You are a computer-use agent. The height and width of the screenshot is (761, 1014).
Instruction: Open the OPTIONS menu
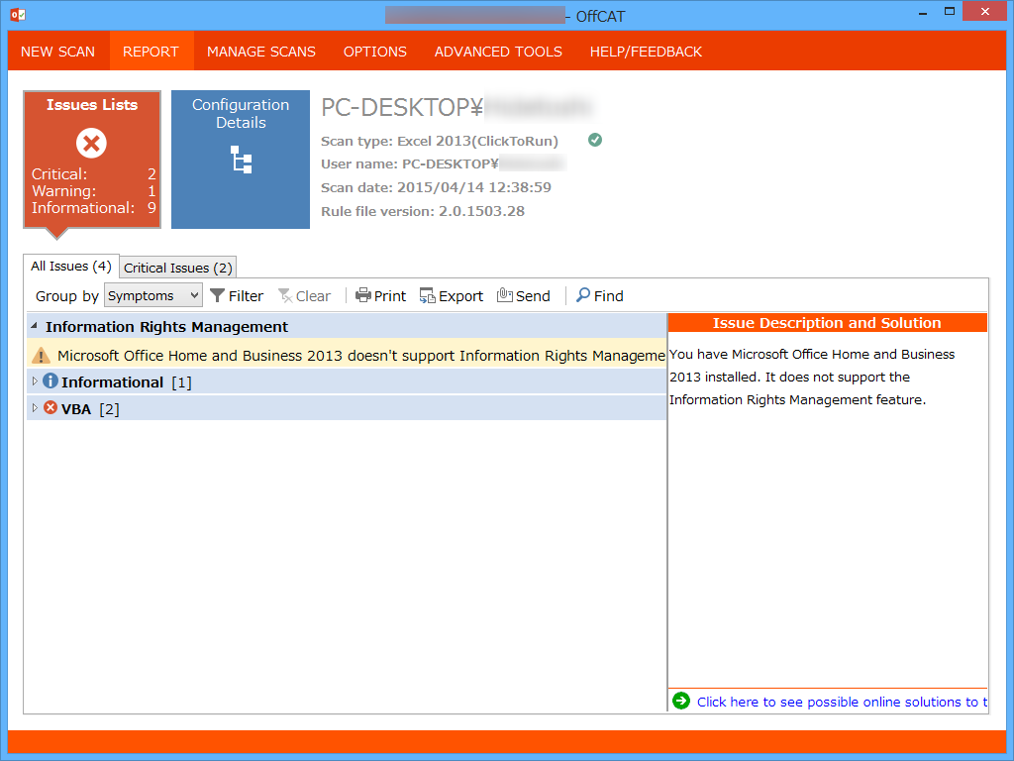375,52
